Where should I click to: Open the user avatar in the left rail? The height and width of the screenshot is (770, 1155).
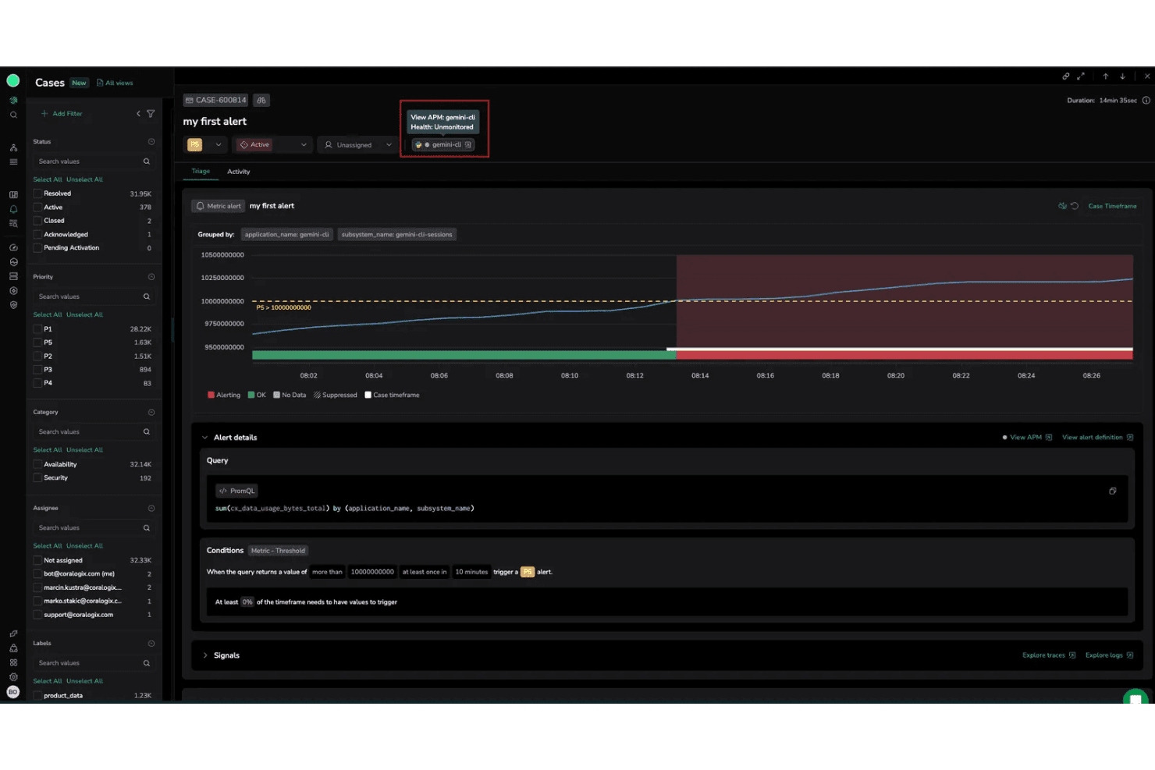pyautogui.click(x=13, y=692)
